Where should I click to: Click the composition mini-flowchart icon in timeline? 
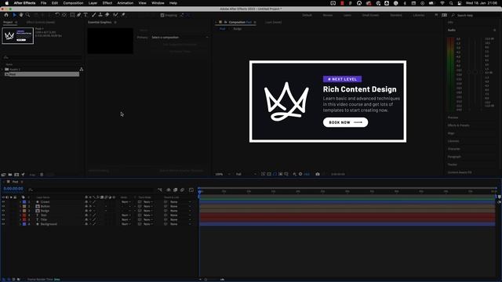tap(160, 190)
